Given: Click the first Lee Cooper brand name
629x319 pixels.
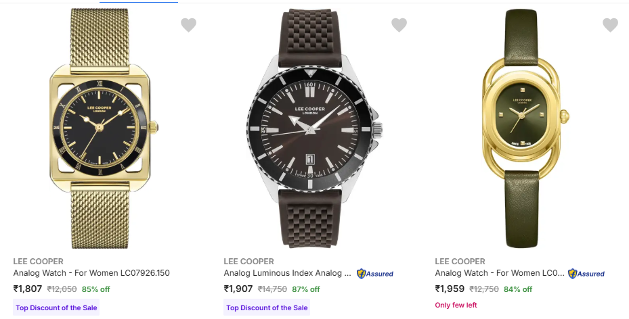Looking at the screenshot, I should point(39,262).
